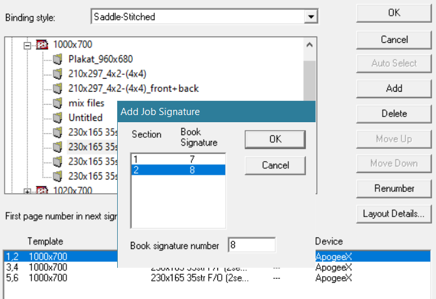This screenshot has height=299, width=436.
Task: Click the 210x297_4x2-(4x4)_front+back template icon
Action: coord(58,88)
